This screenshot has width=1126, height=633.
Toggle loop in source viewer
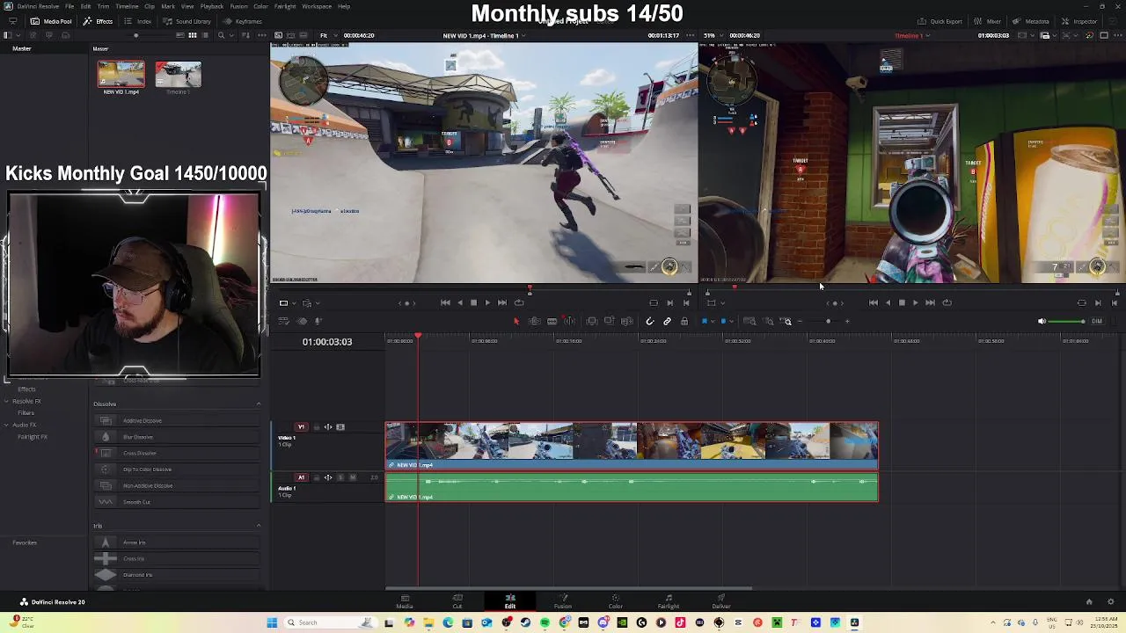pos(519,302)
